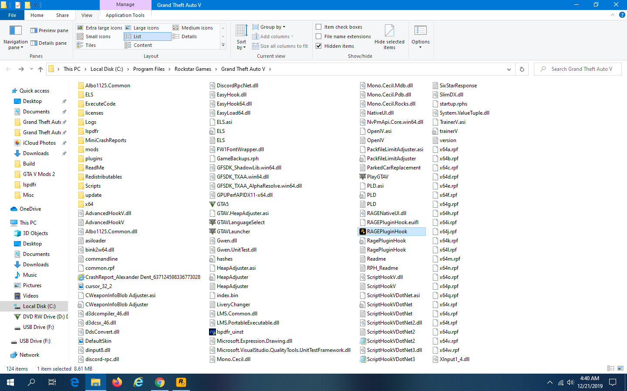This screenshot has width=627, height=391.
Task: Select the List layout option
Action: click(147, 36)
